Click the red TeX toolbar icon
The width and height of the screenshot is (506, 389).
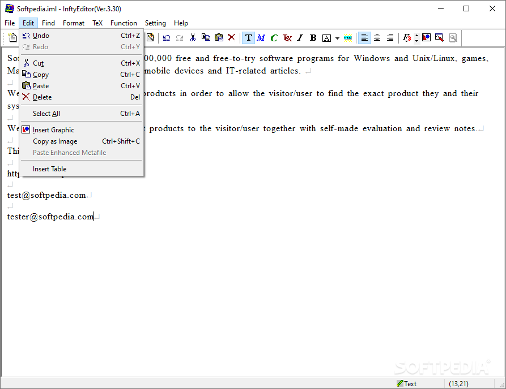tap(287, 38)
